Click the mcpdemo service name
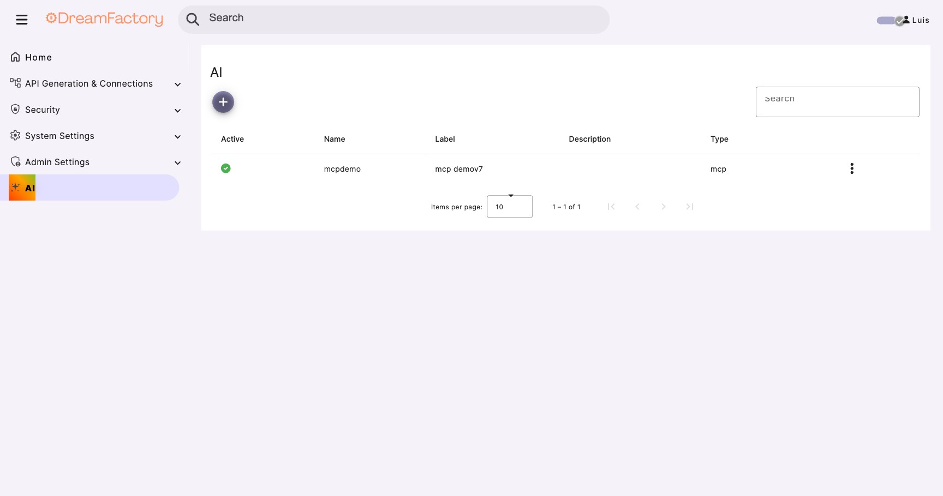Image resolution: width=943 pixels, height=496 pixels. 342,169
